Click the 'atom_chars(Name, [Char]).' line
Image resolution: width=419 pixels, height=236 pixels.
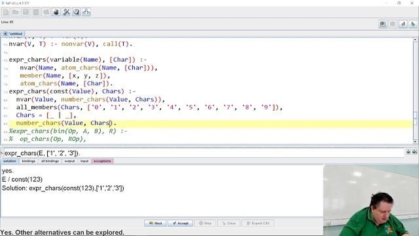(x=67, y=84)
